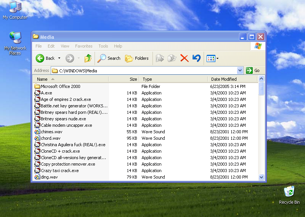Click the Move To toolbar icon
305x217 pixels.
coord(160,58)
